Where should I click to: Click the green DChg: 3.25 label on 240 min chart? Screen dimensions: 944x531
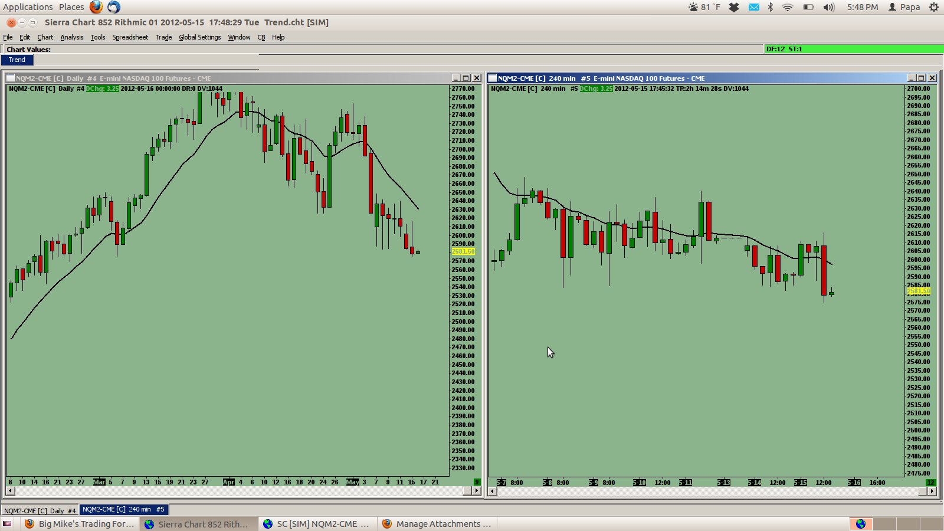pyautogui.click(x=596, y=88)
